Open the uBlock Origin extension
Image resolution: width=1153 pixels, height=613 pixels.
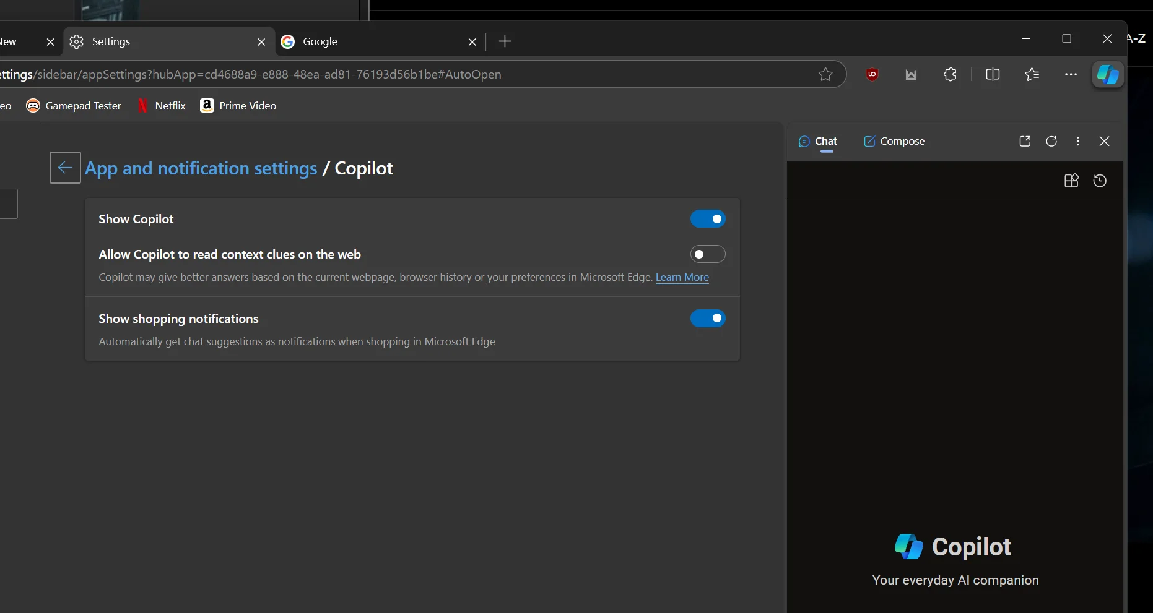(x=872, y=75)
